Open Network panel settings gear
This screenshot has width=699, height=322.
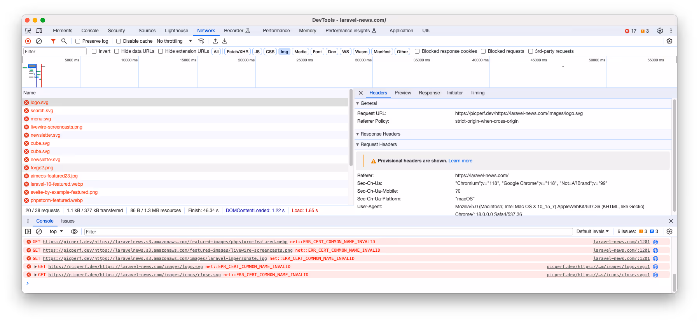pos(669,41)
